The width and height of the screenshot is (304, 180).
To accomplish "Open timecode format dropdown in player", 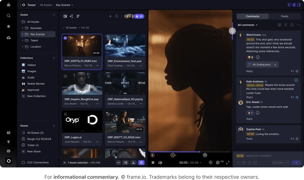I will 201,163.
